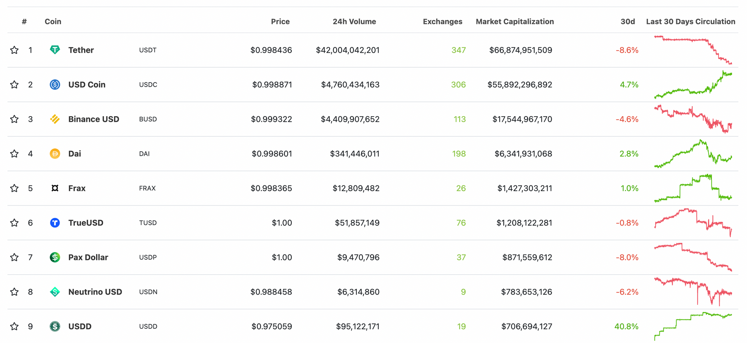Click the USDC ticker symbol

[x=148, y=84]
